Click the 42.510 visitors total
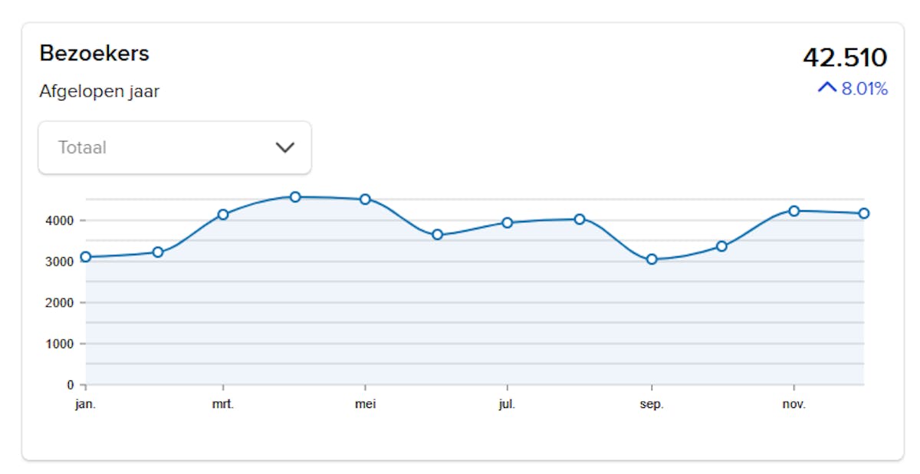920x474 pixels. 844,58
